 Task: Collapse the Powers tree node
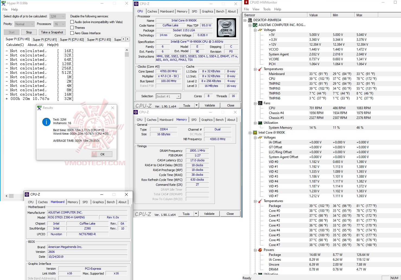(255, 250)
